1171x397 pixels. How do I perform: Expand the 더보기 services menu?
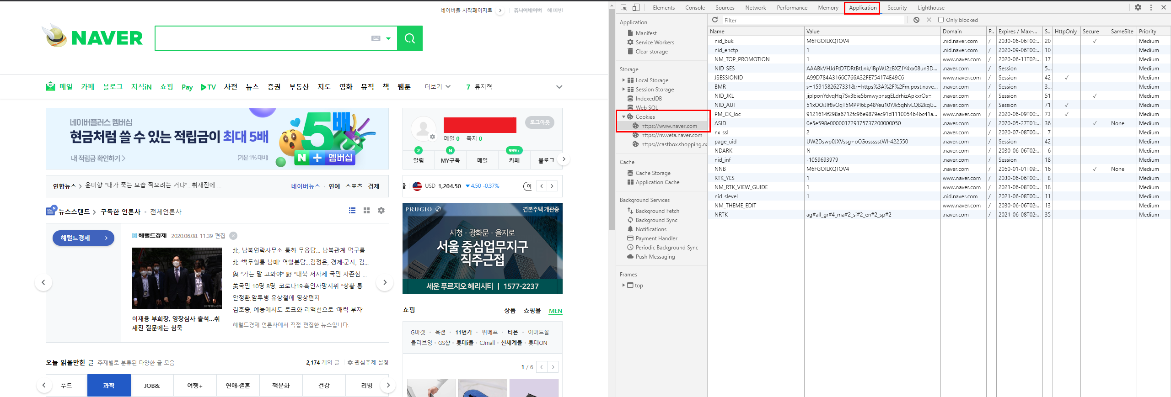(x=438, y=87)
